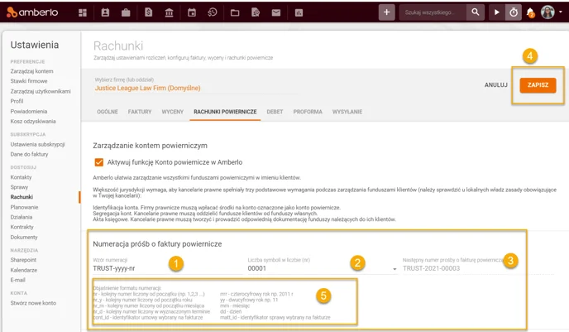Switch to the WYSYŁANIE tab
Screen dimensions: 569x332
(x=347, y=112)
